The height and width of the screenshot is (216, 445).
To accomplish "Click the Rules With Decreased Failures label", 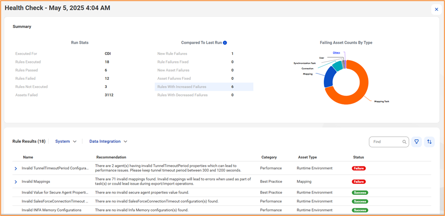I will (182, 95).
